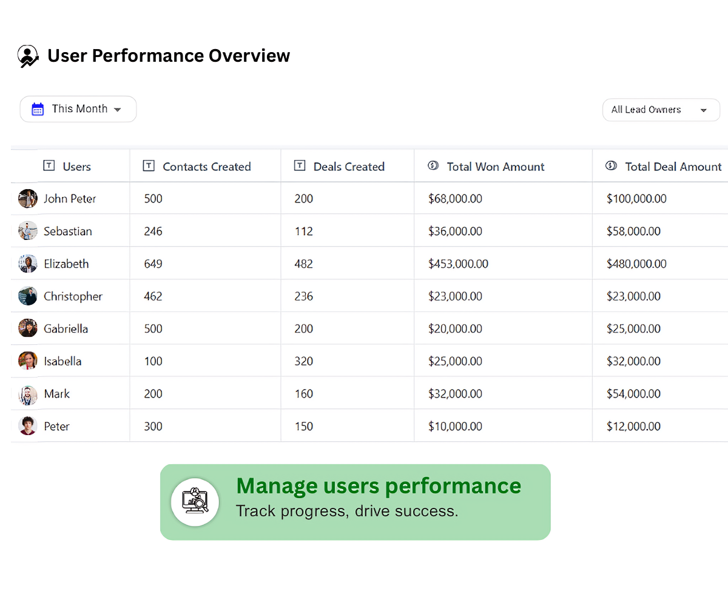Viewport: 728px width, 606px height.
Task: Click the currency icon beside Total Deal Amount
Action: [x=611, y=165]
